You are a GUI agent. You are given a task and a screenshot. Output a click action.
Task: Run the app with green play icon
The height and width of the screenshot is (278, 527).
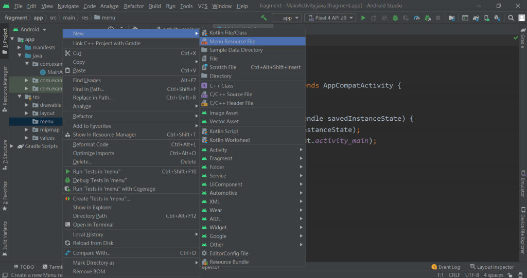point(363,18)
